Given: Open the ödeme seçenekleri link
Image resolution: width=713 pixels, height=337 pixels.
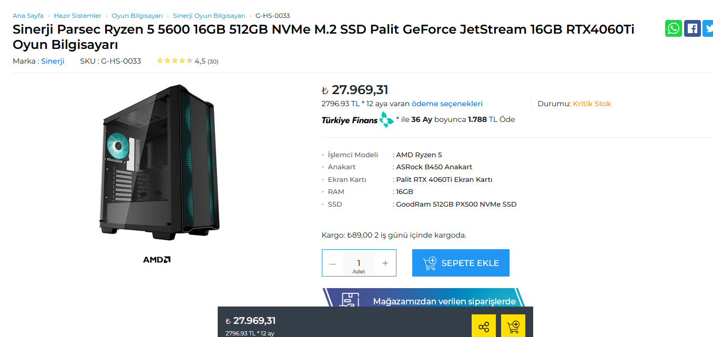Looking at the screenshot, I should click(x=447, y=104).
